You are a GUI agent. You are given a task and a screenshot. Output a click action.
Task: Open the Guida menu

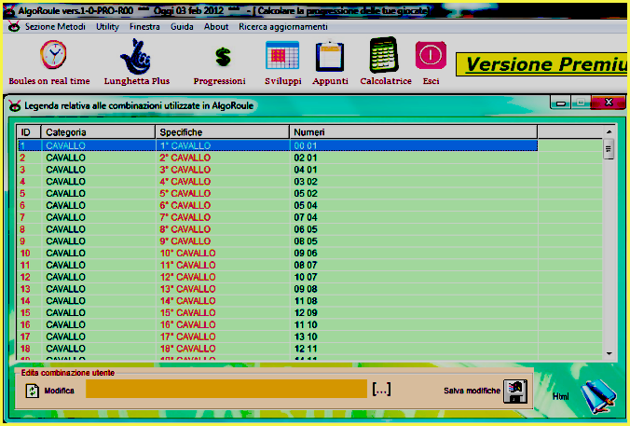click(182, 27)
